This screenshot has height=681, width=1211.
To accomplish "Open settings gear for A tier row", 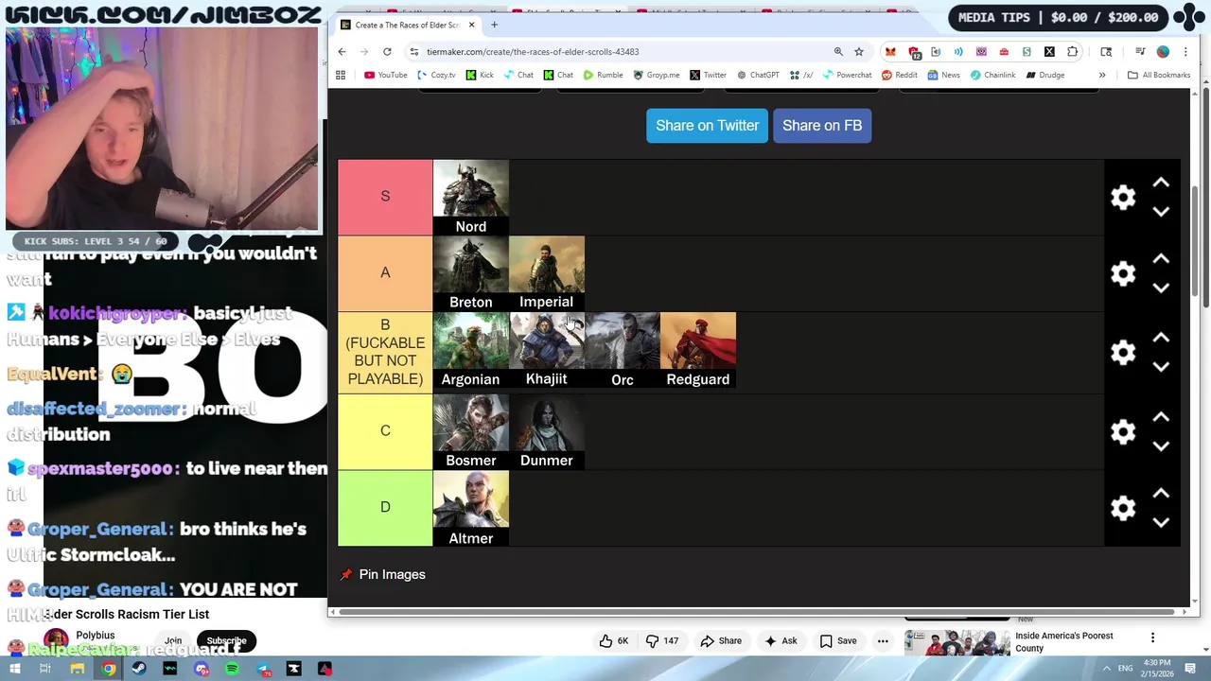I will tap(1123, 273).
